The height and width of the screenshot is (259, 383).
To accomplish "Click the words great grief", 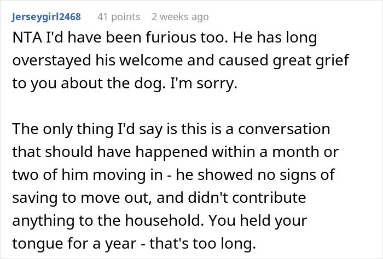I will click(x=311, y=60).
